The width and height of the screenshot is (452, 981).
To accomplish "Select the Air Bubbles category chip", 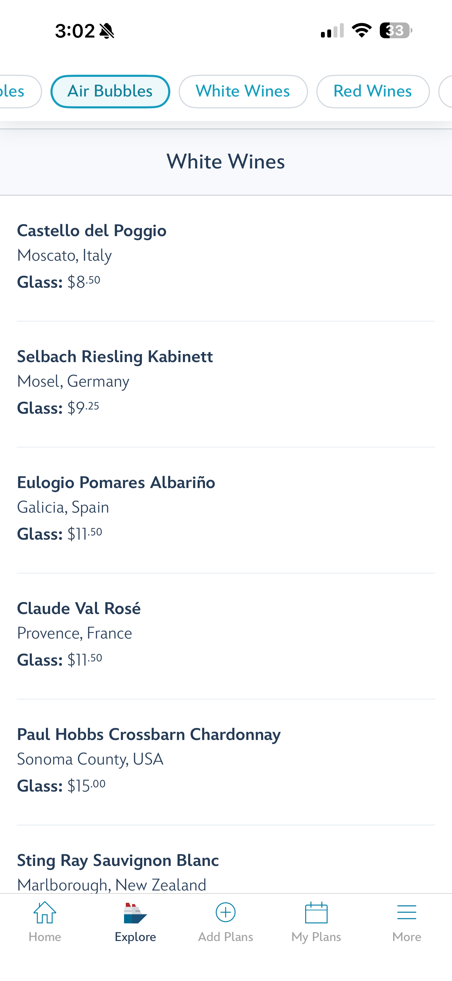I will point(110,91).
